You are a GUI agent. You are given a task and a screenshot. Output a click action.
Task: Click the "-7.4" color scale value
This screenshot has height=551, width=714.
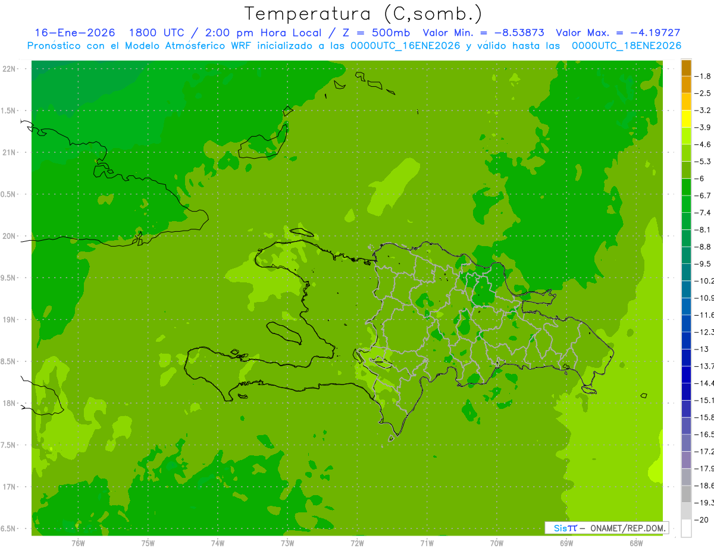click(703, 212)
